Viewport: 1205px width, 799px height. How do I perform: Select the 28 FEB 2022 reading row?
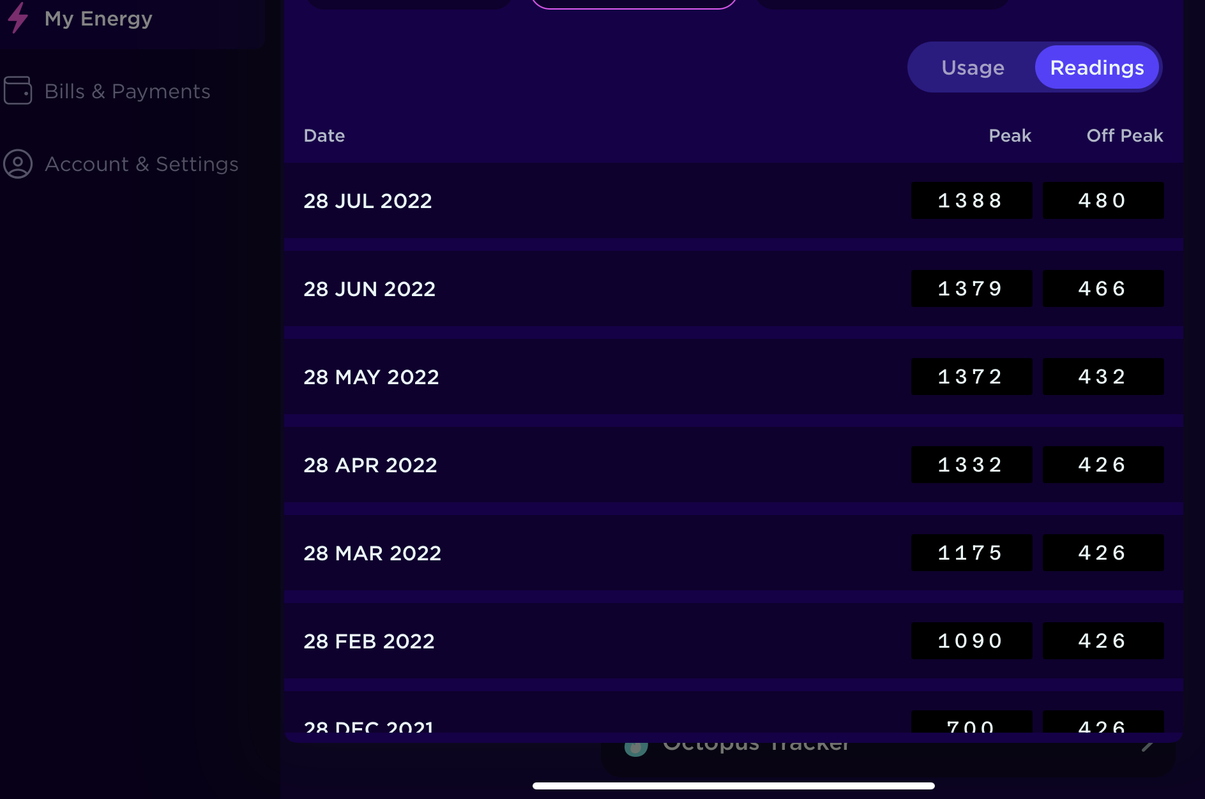(x=733, y=641)
